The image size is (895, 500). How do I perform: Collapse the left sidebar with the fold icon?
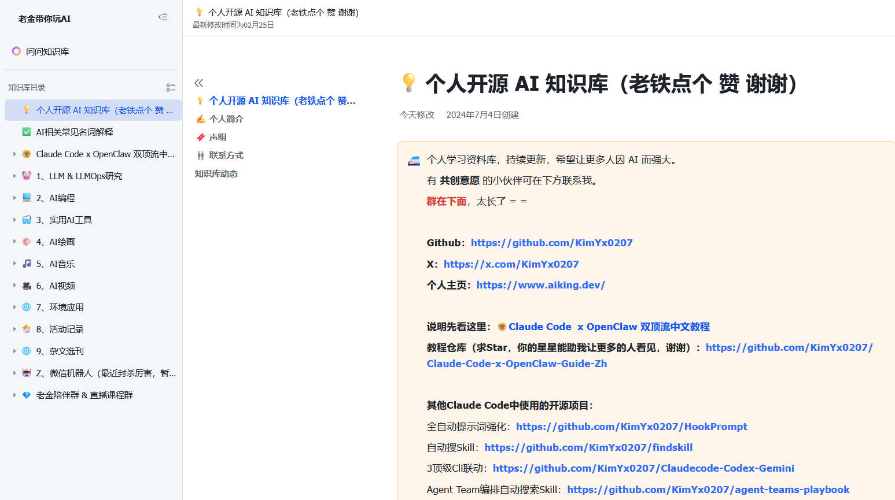(x=163, y=17)
